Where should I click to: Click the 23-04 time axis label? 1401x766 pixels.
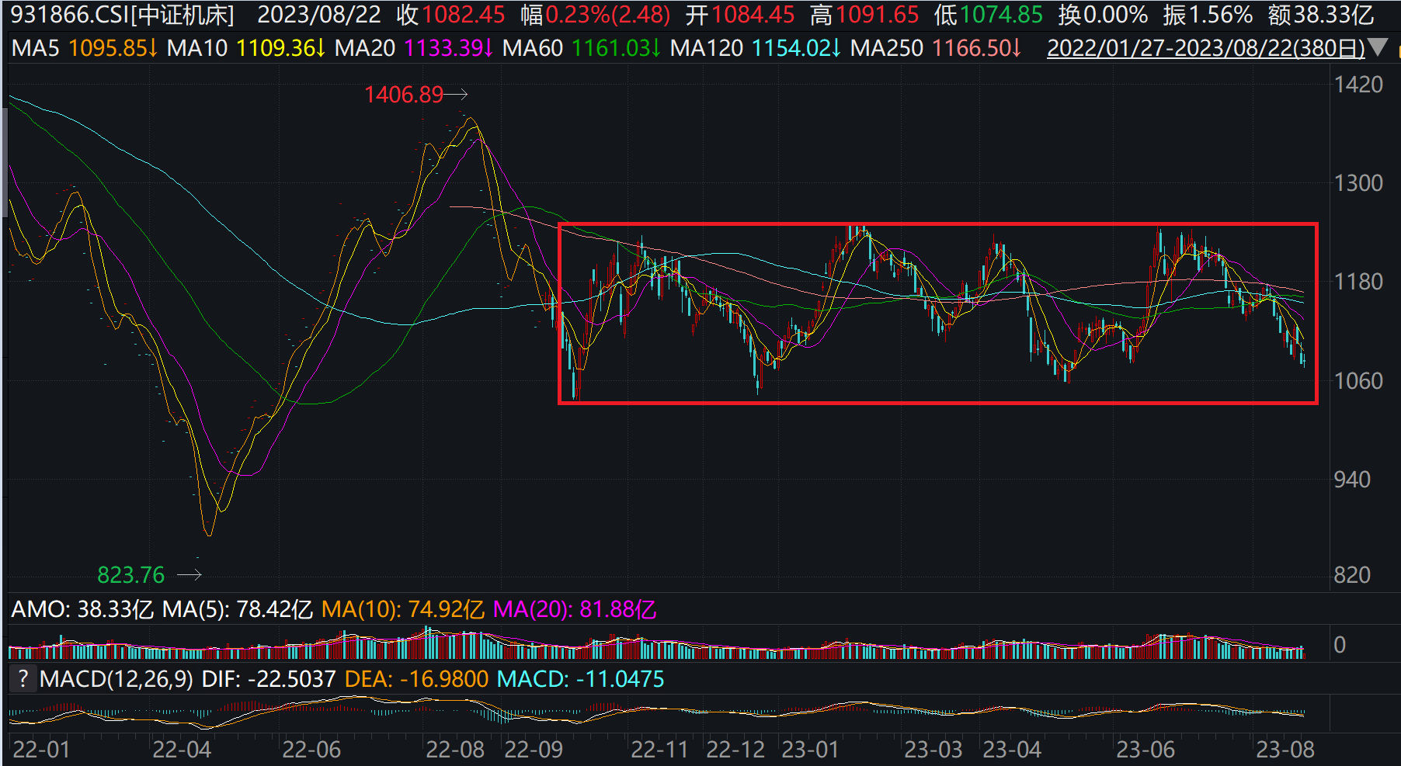coord(1012,750)
